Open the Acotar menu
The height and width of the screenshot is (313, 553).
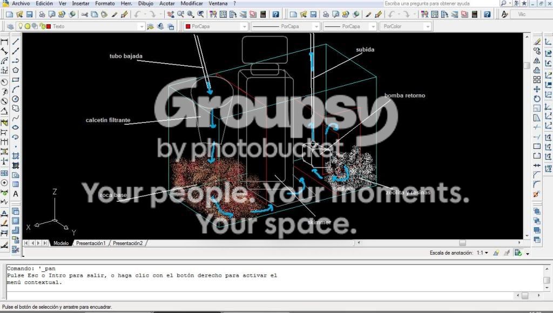(x=167, y=3)
